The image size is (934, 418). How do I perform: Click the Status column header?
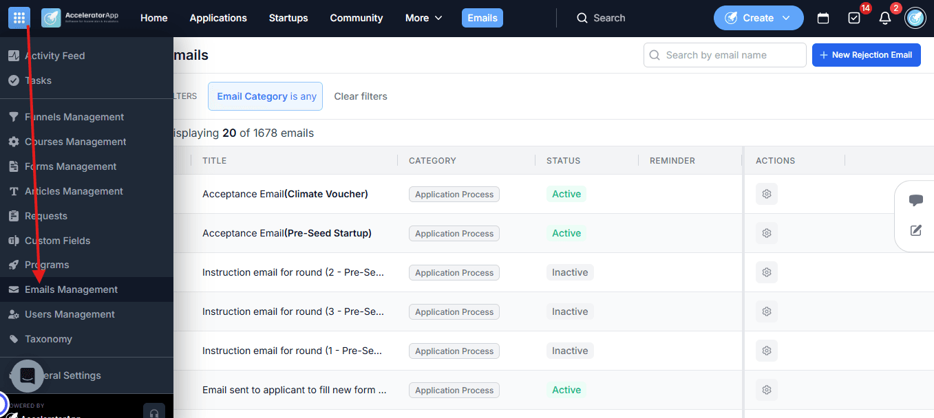(563, 160)
